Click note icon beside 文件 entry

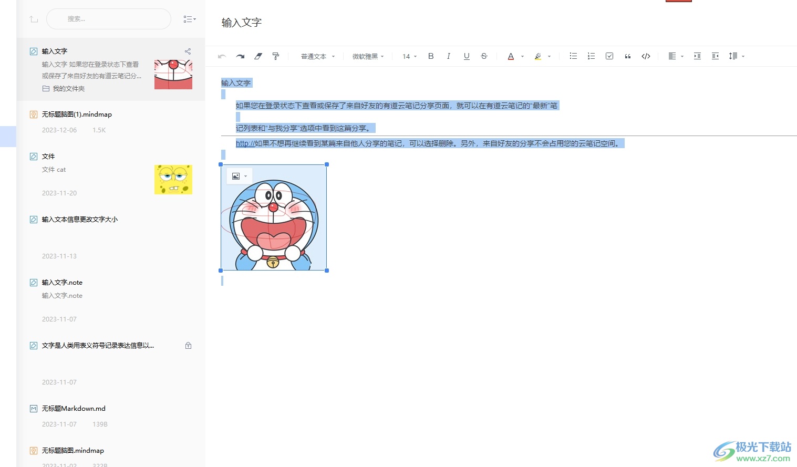34,157
